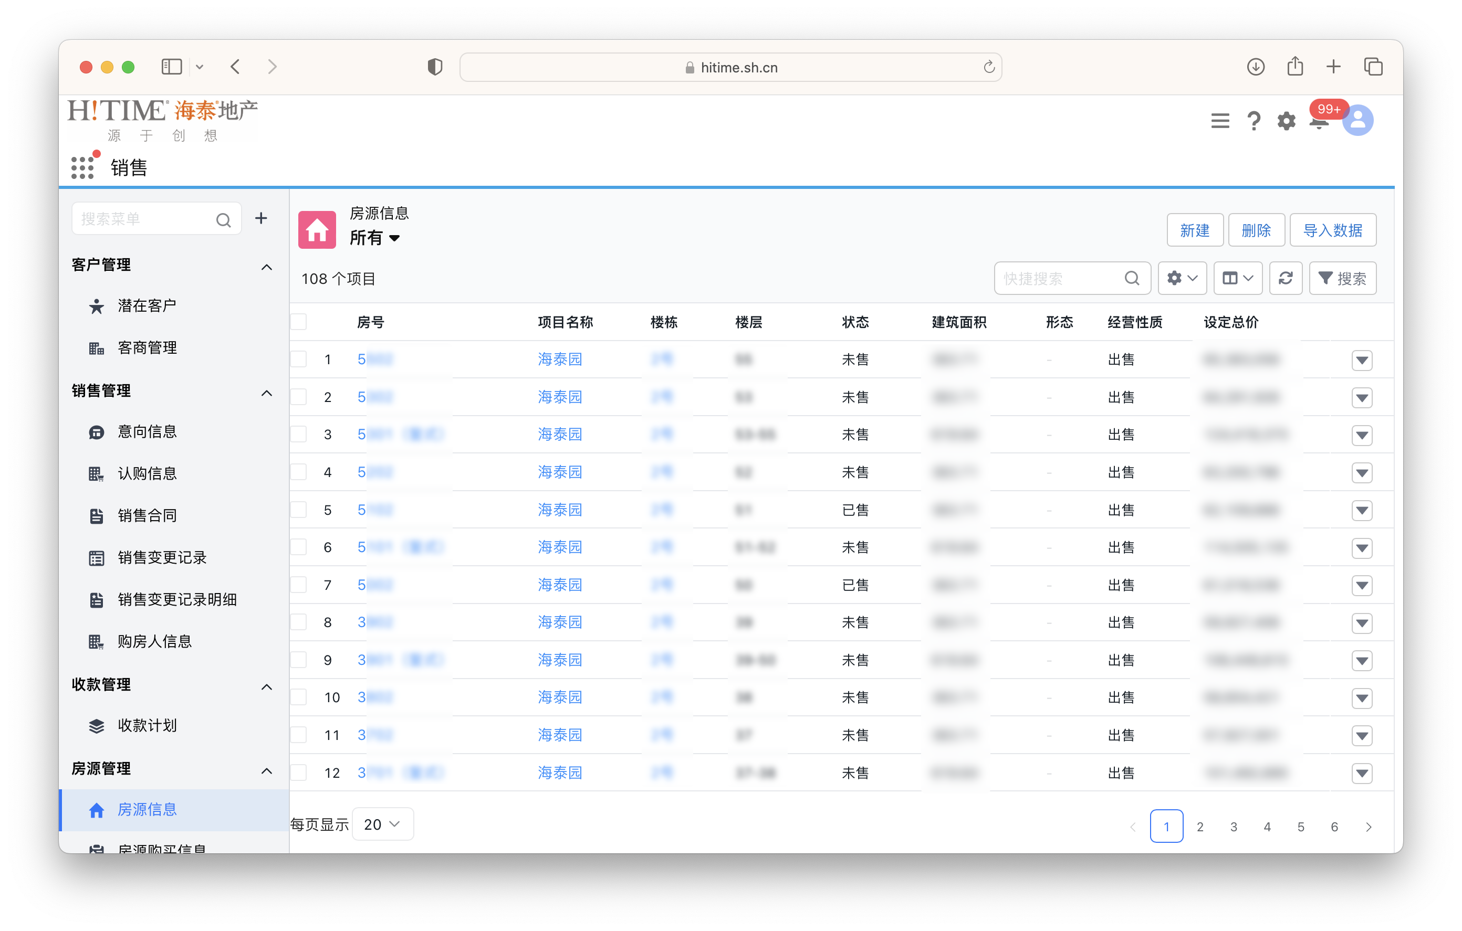Refresh the list with the reload icon
The image size is (1462, 931).
pos(1286,278)
